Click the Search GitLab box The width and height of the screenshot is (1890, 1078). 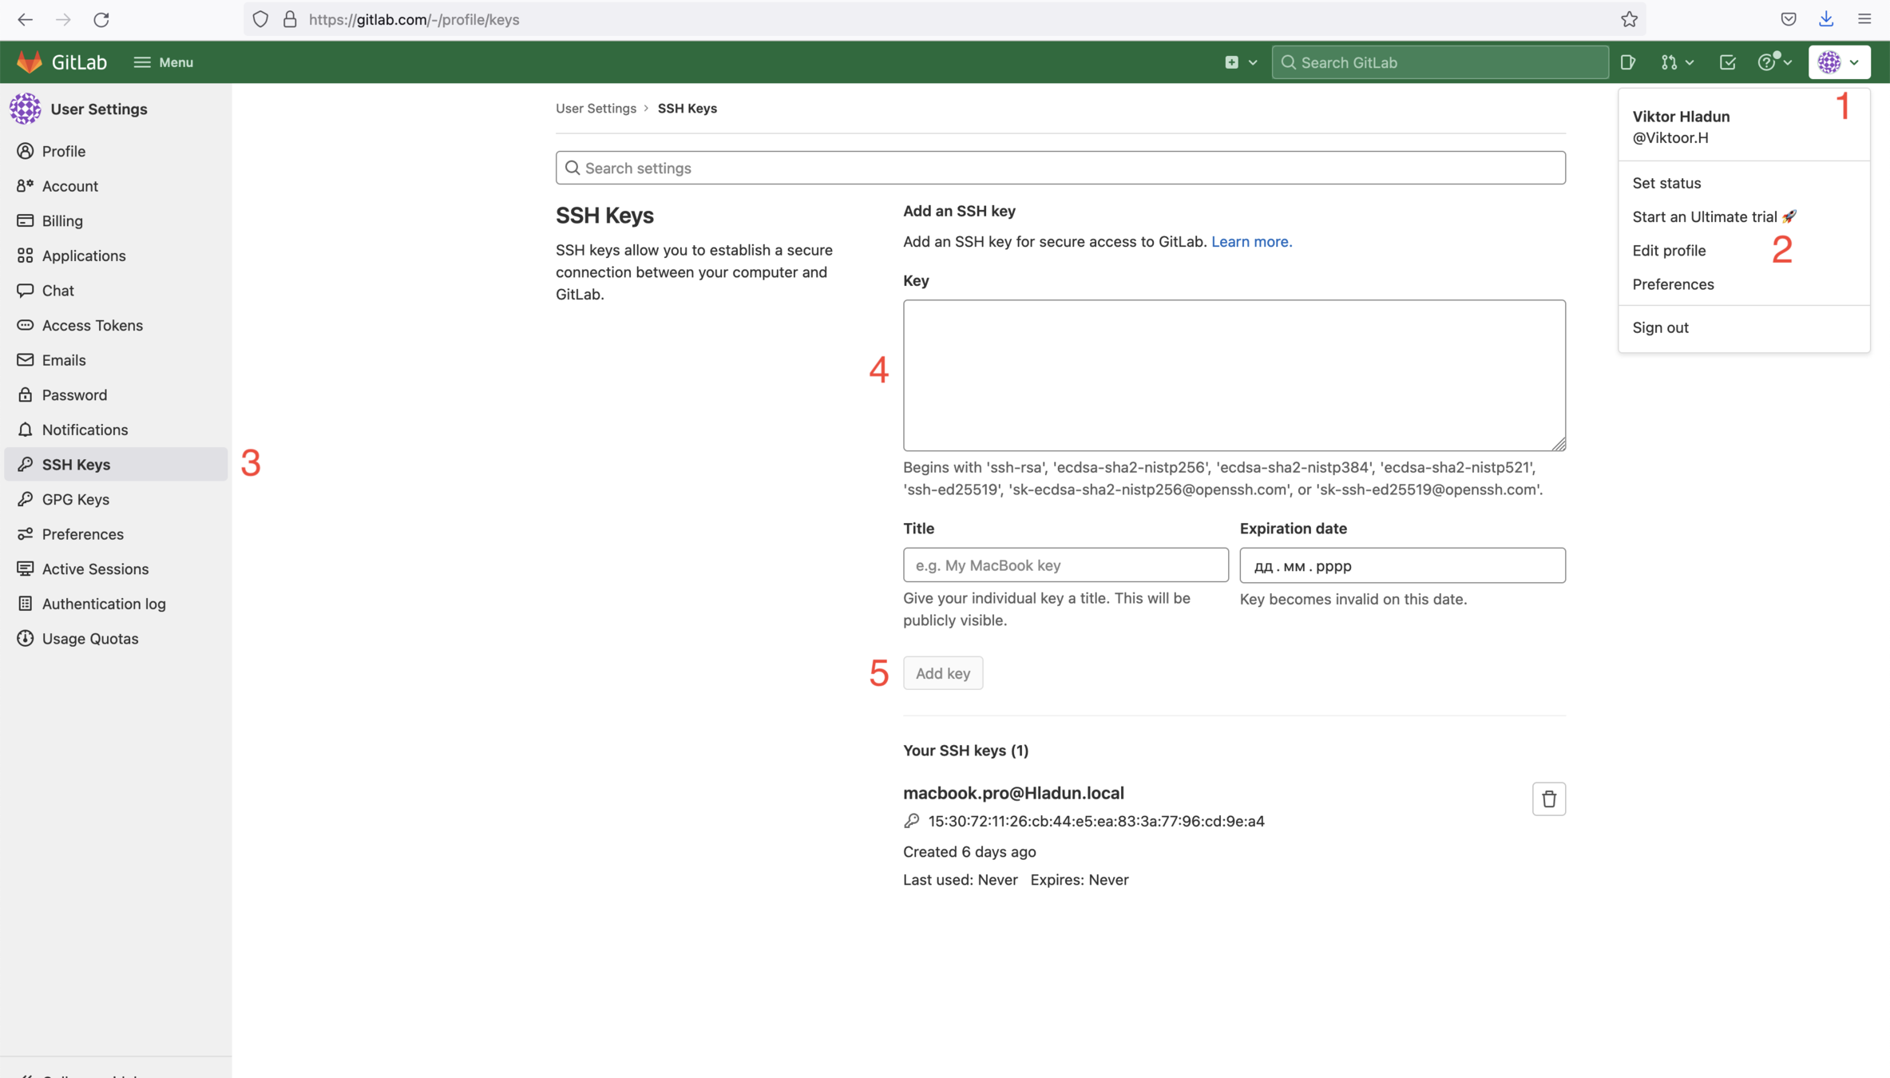1439,62
